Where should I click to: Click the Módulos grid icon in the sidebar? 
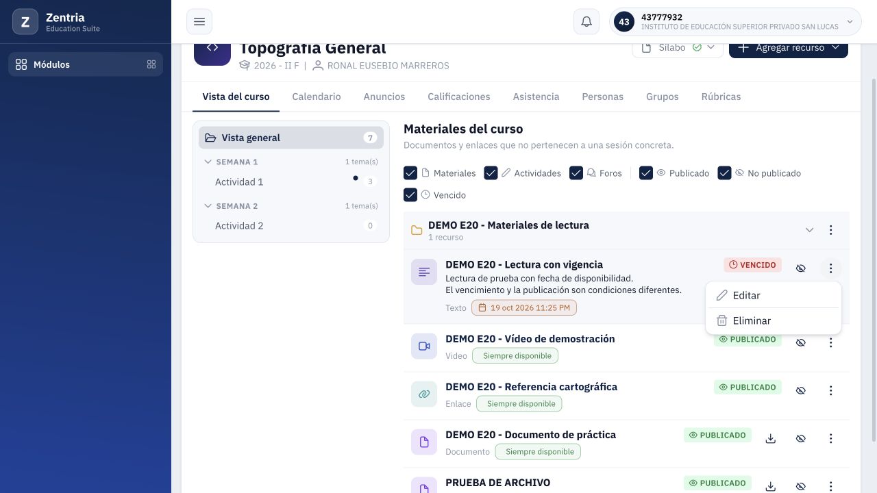click(151, 64)
